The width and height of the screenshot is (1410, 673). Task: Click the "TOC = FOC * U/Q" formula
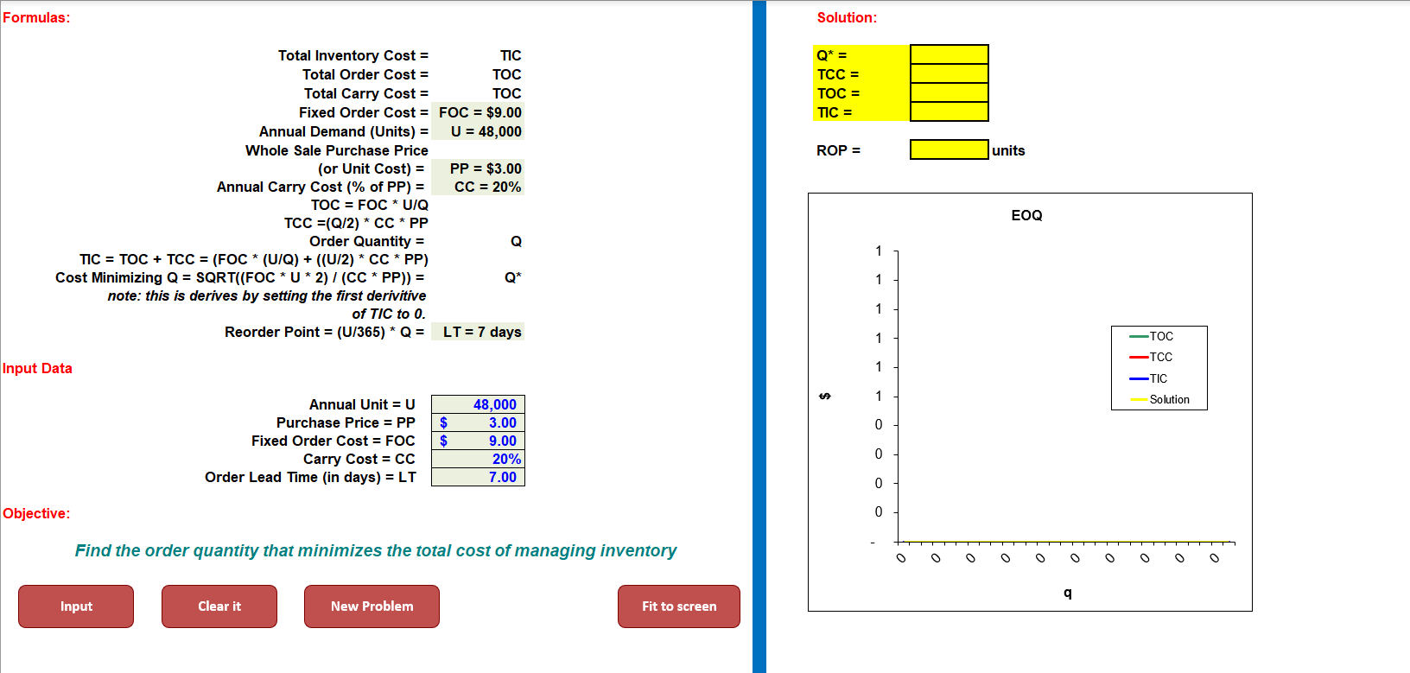370,205
